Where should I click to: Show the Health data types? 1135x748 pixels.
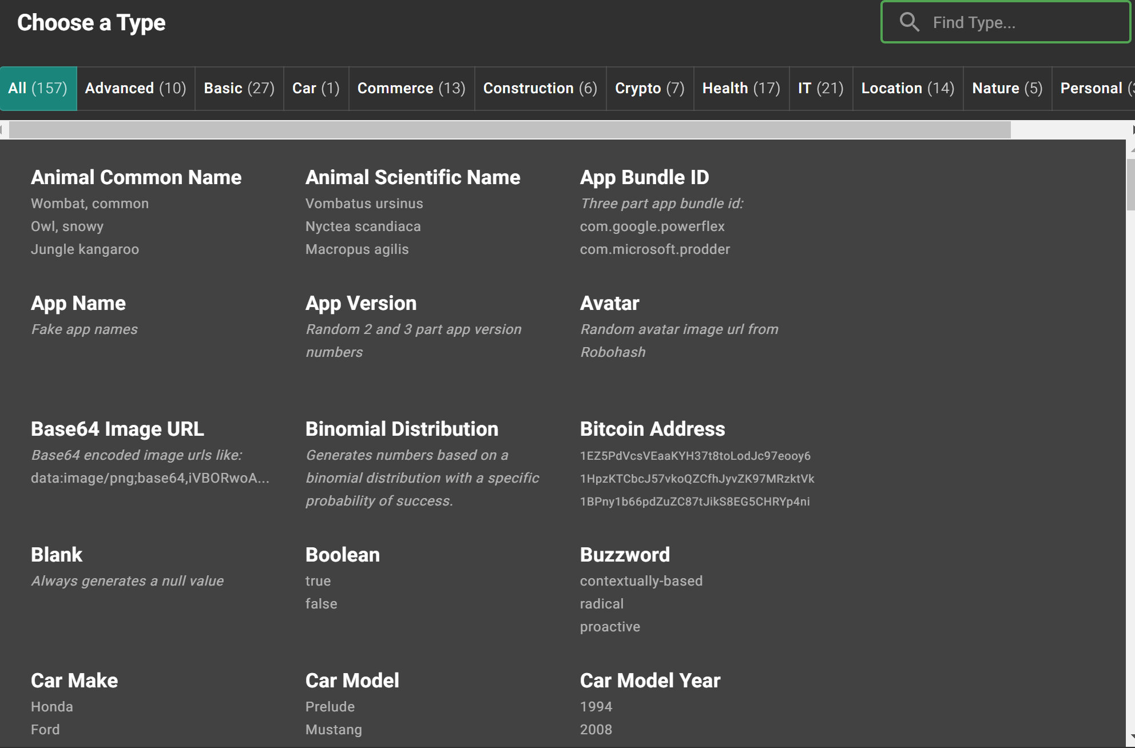click(741, 88)
